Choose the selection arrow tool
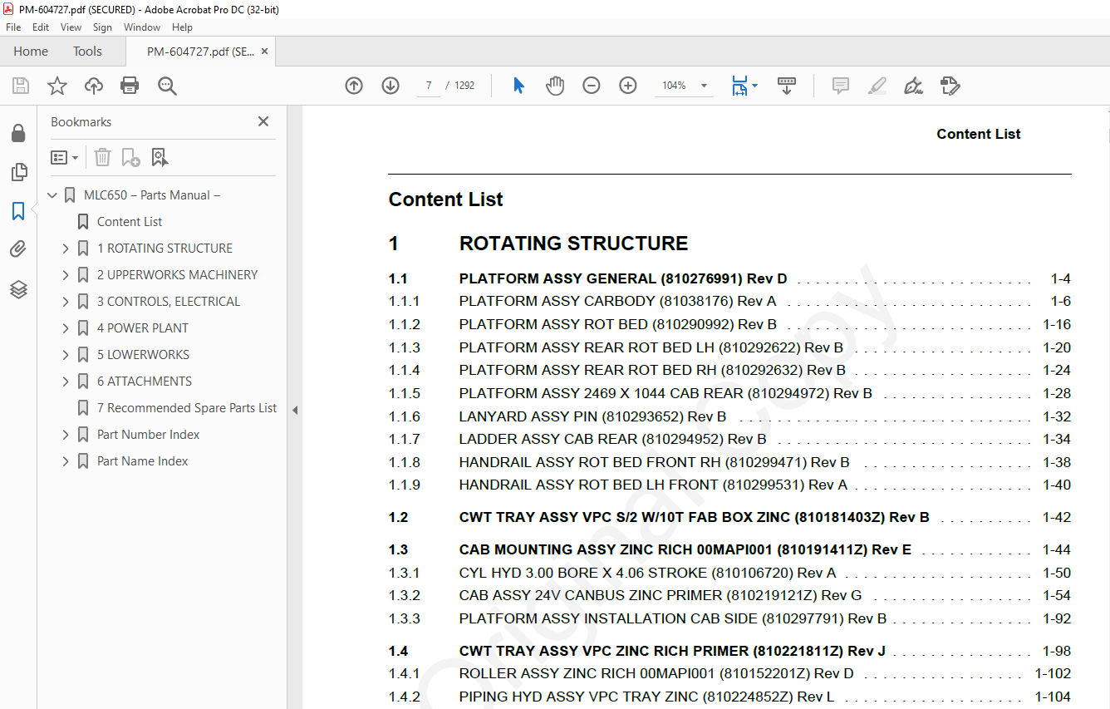 click(518, 86)
